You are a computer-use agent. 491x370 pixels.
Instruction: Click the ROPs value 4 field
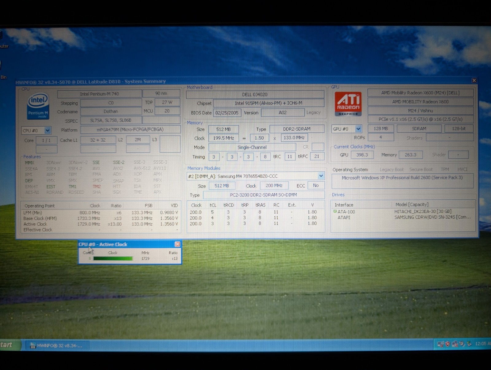coord(381,137)
